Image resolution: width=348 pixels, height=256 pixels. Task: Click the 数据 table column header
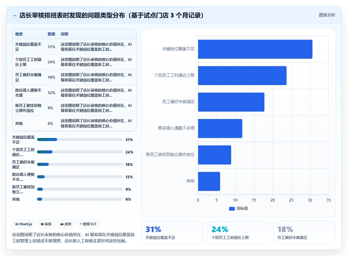[x=51, y=34]
